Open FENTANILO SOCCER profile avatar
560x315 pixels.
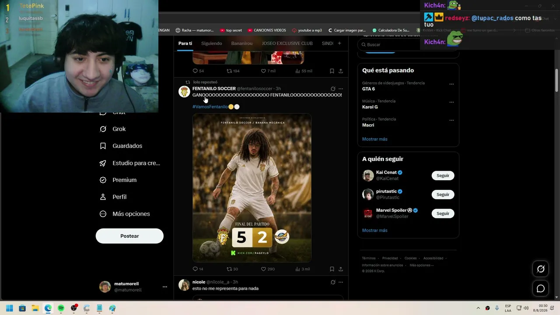[184, 91]
